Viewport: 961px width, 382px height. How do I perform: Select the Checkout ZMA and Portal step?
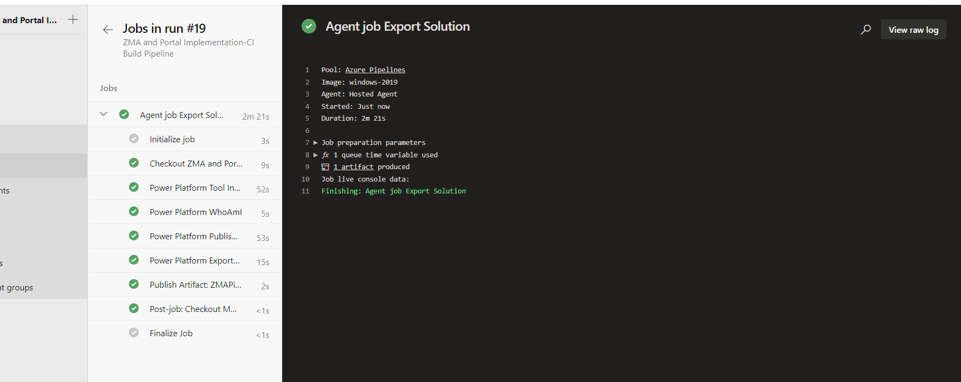click(x=196, y=164)
